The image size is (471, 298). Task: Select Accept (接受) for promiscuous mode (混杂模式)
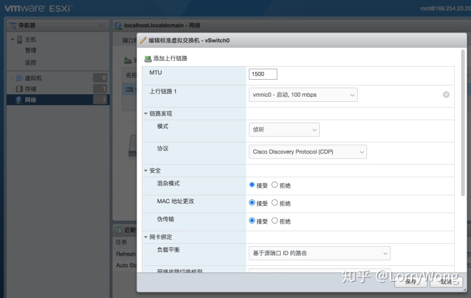252,185
